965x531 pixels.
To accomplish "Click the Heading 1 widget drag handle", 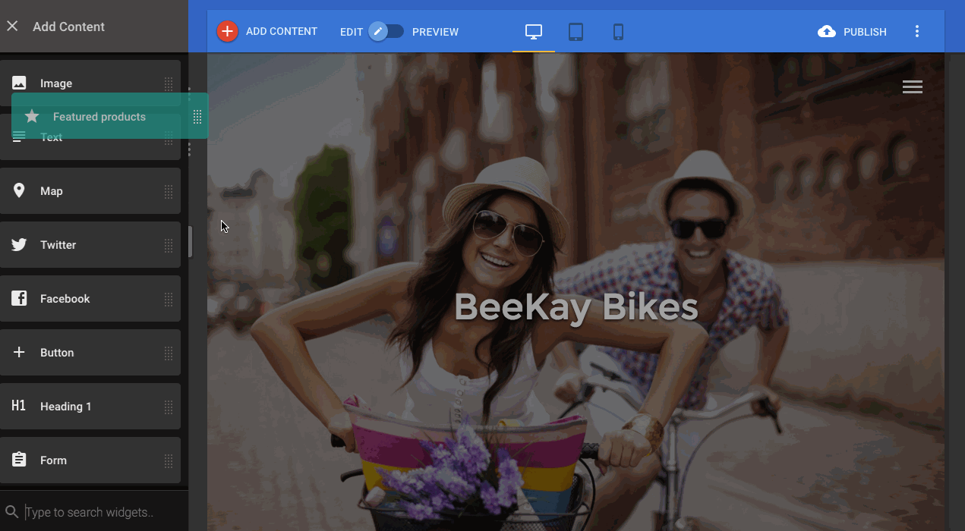I will point(169,407).
